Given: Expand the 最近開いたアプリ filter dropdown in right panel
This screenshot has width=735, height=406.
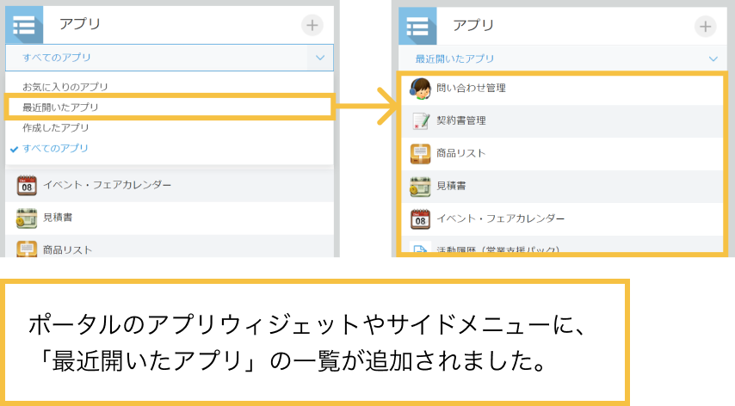Looking at the screenshot, I should tap(563, 59).
